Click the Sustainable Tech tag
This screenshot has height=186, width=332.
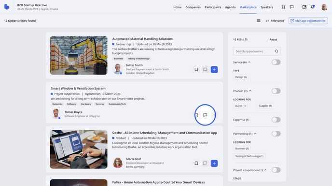117,104
